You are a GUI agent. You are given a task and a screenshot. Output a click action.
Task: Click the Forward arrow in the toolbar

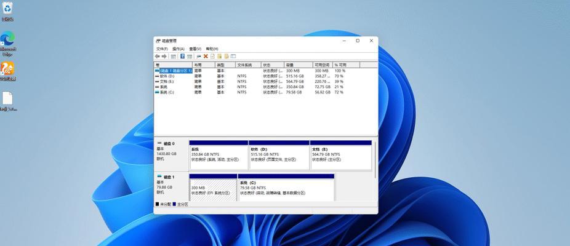pyautogui.click(x=164, y=57)
